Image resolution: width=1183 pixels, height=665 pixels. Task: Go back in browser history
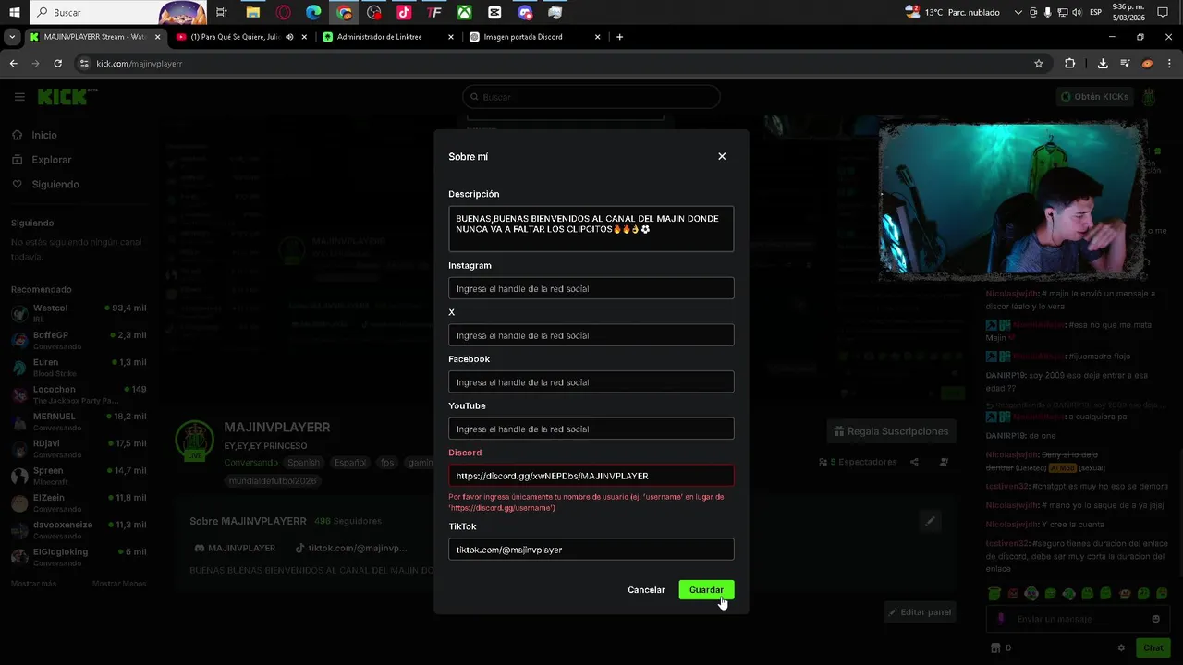click(13, 64)
